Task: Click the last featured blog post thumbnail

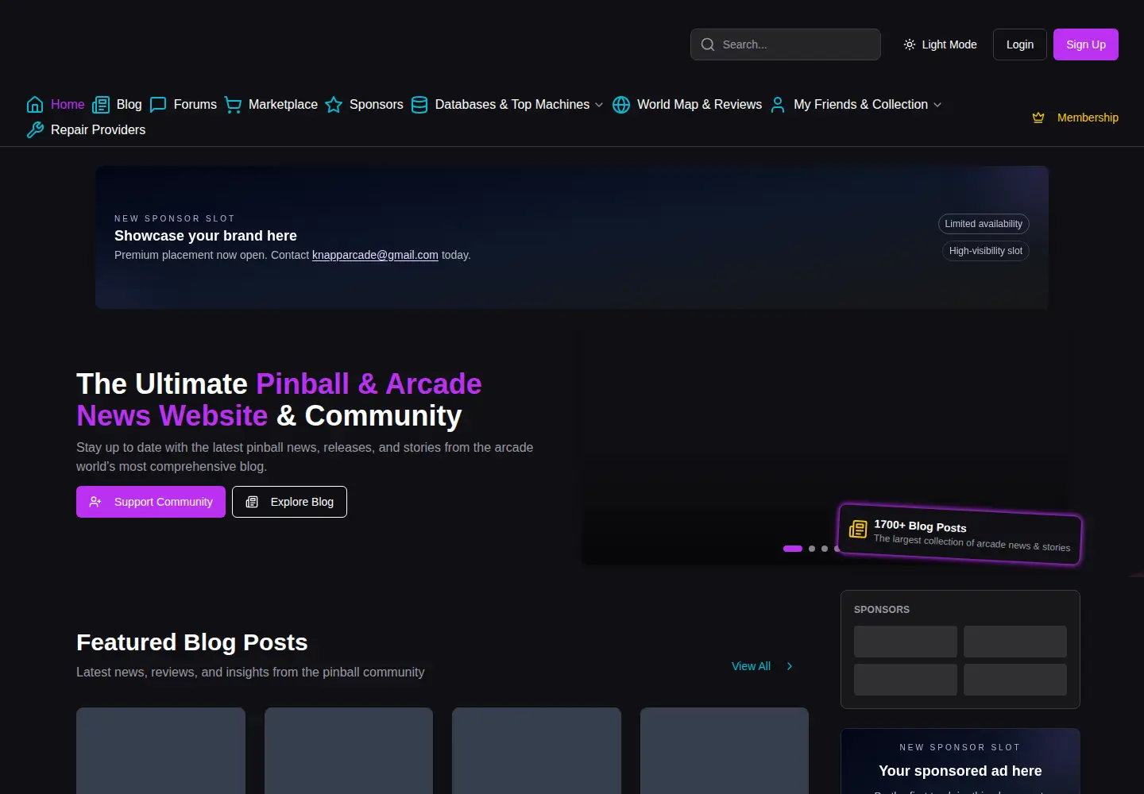Action: pyautogui.click(x=725, y=750)
